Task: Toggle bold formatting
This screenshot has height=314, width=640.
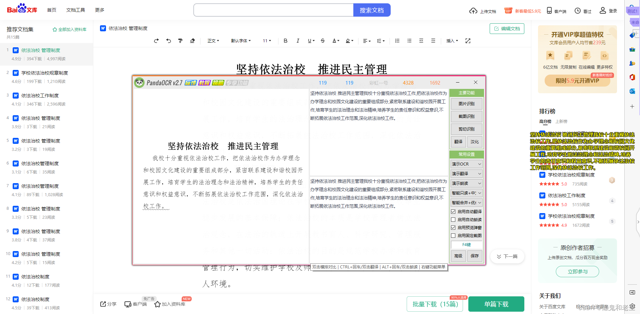Action: point(285,41)
